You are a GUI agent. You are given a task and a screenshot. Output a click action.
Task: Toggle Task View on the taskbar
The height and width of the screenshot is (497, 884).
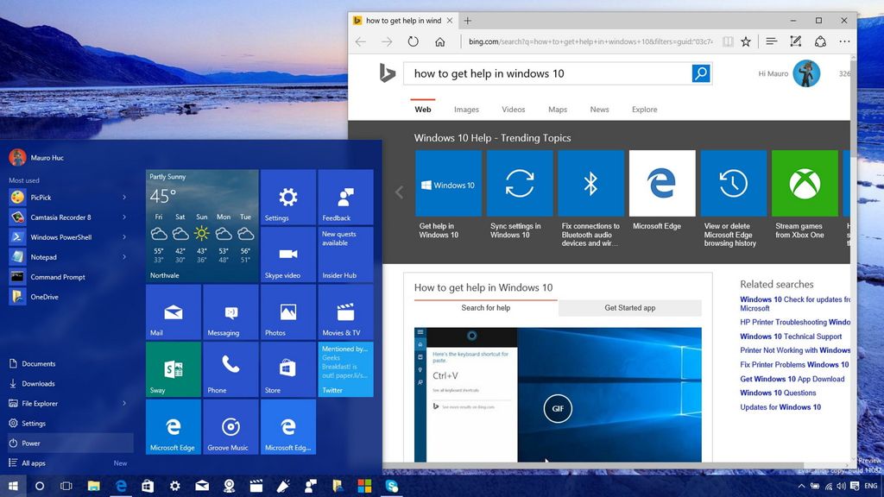pos(66,486)
